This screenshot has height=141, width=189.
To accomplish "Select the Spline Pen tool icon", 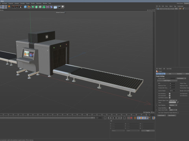I will click(x=29, y=7).
